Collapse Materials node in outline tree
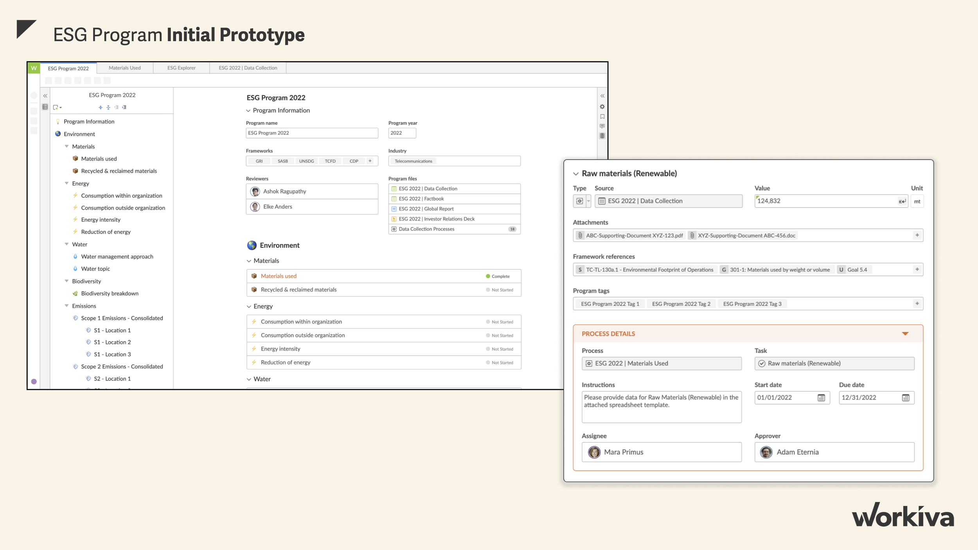 (x=67, y=146)
